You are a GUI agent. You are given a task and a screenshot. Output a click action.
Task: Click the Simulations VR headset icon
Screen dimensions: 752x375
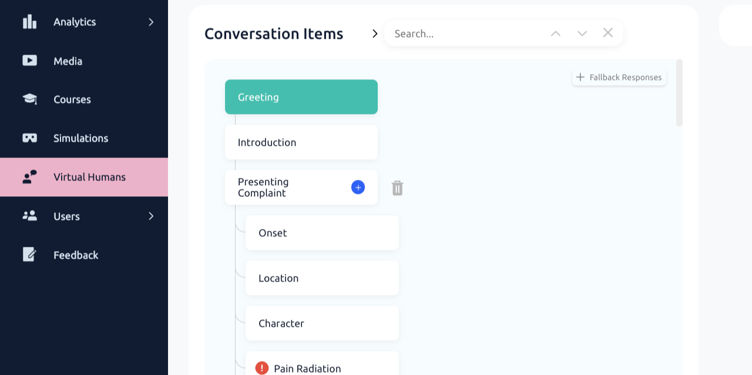pos(29,138)
